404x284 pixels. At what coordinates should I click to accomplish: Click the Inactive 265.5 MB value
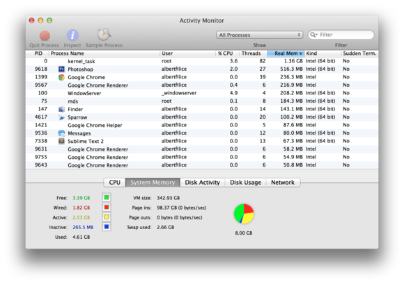(83, 227)
